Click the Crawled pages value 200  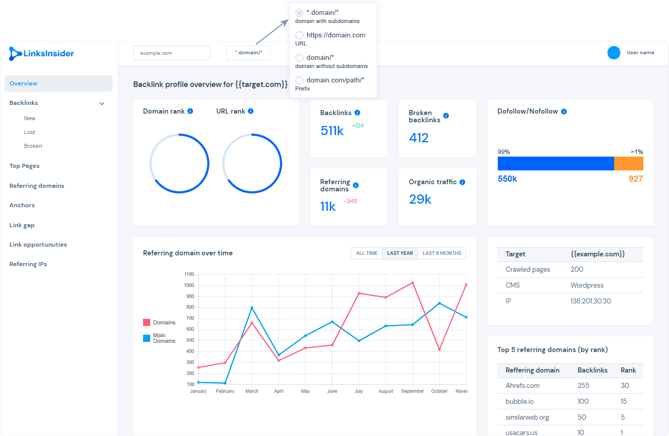[577, 269]
